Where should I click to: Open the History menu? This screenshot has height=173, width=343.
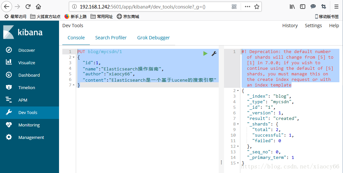click(x=290, y=26)
